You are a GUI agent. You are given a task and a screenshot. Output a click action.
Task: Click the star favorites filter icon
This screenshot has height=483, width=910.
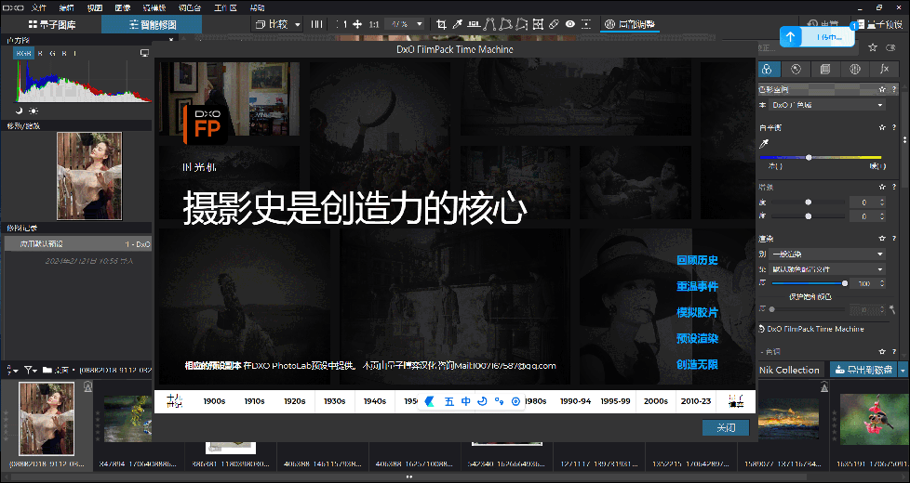coord(872,47)
